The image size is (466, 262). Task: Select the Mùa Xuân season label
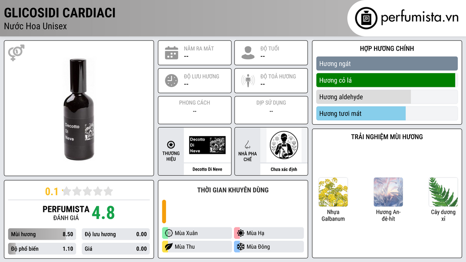[x=186, y=233]
